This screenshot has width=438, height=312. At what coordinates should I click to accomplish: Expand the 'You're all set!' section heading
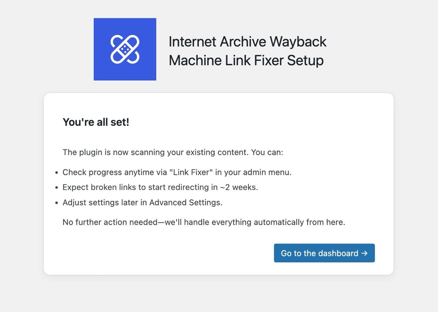click(x=96, y=122)
